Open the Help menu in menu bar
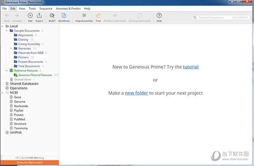This screenshot has height=166, width=254. tap(87, 8)
